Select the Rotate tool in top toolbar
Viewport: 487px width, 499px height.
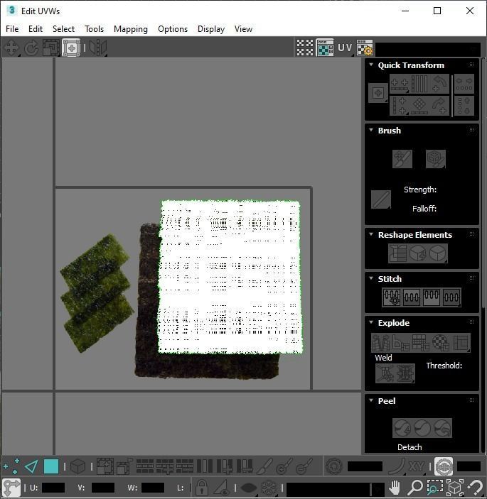point(31,48)
